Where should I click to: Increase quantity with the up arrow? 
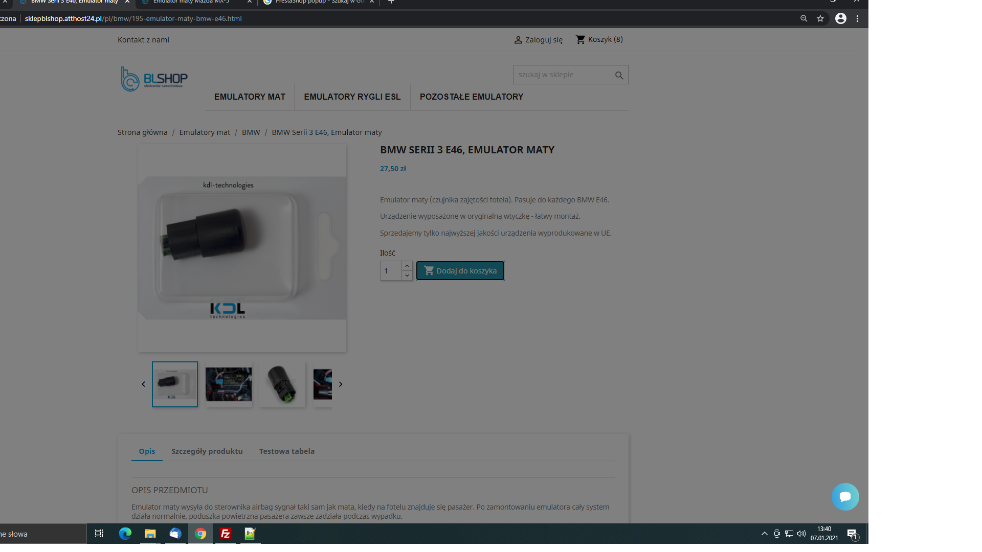pos(407,266)
